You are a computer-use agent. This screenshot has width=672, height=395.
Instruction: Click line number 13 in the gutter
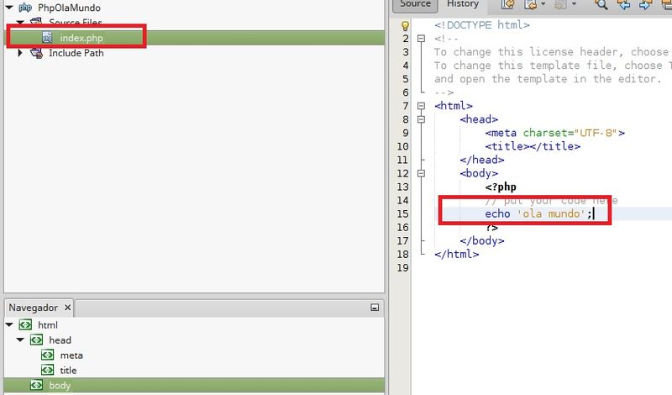coord(402,187)
